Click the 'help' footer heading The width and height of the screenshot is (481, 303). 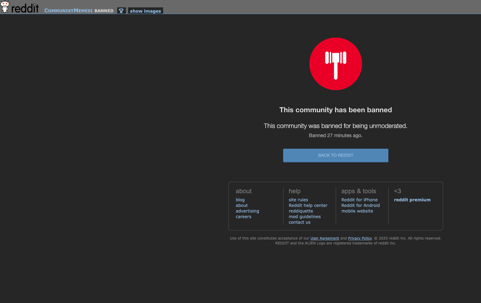[x=294, y=191]
